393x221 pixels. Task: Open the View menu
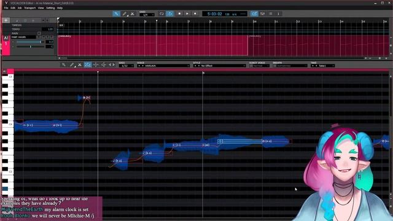tap(41, 8)
